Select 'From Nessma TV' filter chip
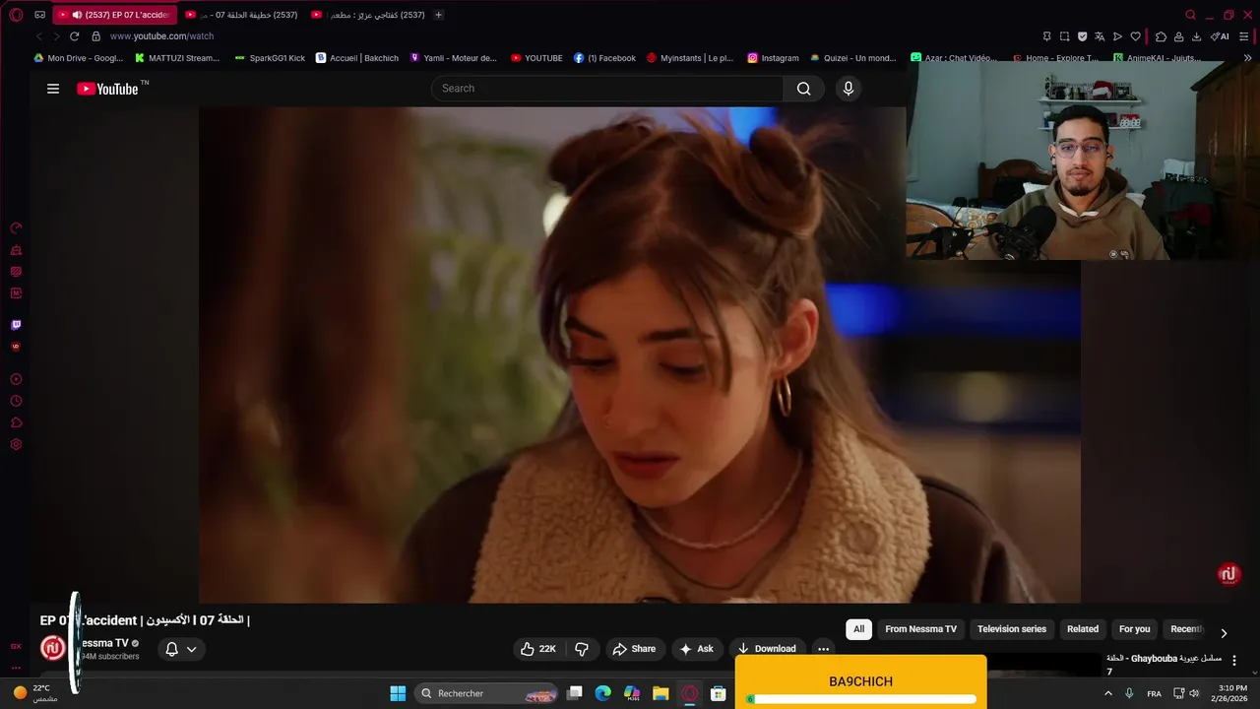 pyautogui.click(x=920, y=629)
